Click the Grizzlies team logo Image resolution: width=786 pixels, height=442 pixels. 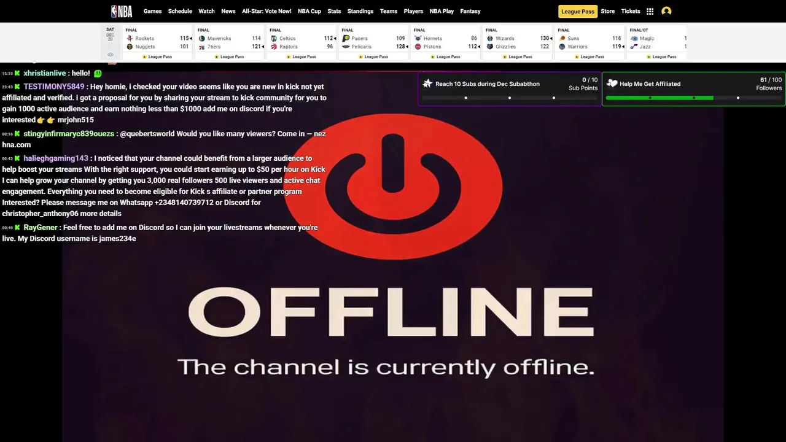(490, 47)
